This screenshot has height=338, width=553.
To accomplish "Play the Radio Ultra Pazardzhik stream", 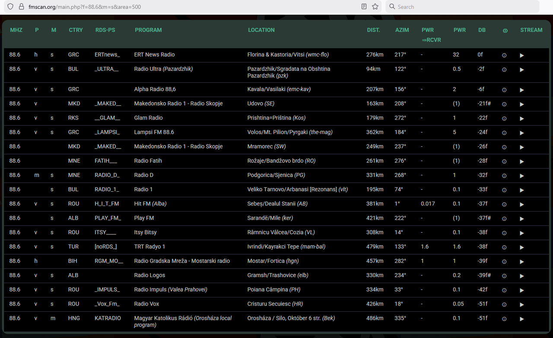I will point(522,70).
